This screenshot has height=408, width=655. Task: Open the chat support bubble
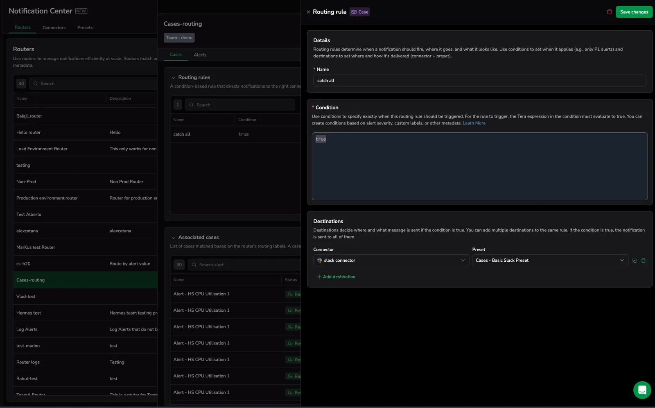(642, 390)
